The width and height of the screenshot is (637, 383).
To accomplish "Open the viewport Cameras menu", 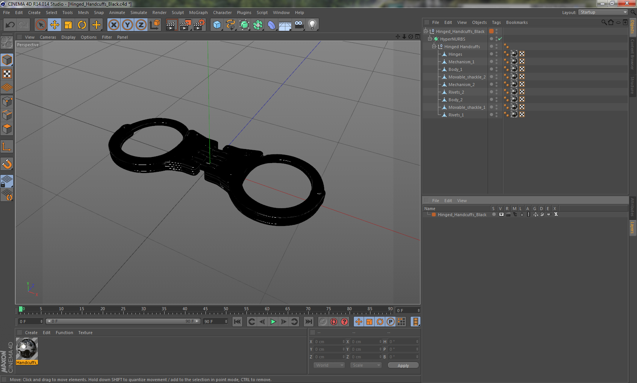I will pos(48,37).
